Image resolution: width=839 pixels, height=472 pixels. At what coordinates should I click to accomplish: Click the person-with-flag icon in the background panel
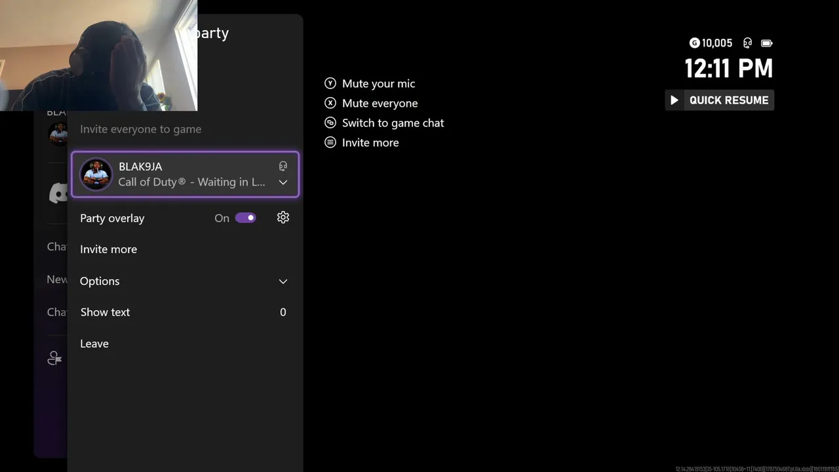click(x=54, y=358)
